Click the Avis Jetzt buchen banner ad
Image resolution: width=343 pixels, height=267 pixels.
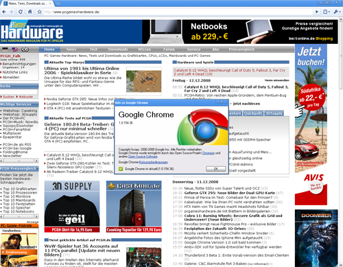click(311, 125)
